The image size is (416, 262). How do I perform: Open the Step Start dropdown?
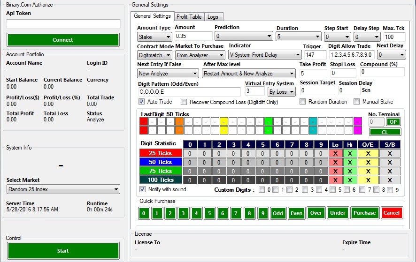pyautogui.click(x=337, y=37)
